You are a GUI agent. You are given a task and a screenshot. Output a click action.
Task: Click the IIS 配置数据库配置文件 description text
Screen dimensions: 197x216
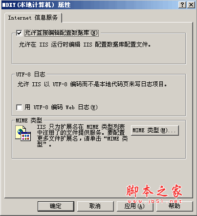85,45
